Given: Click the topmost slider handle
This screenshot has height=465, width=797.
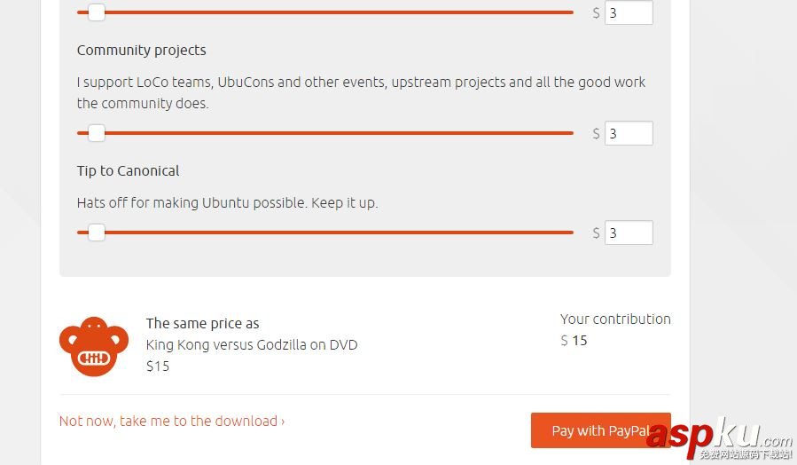Looking at the screenshot, I should click(x=97, y=12).
